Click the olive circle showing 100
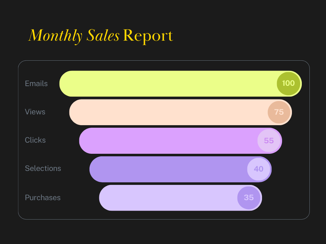The height and width of the screenshot is (244, 326). (x=288, y=84)
